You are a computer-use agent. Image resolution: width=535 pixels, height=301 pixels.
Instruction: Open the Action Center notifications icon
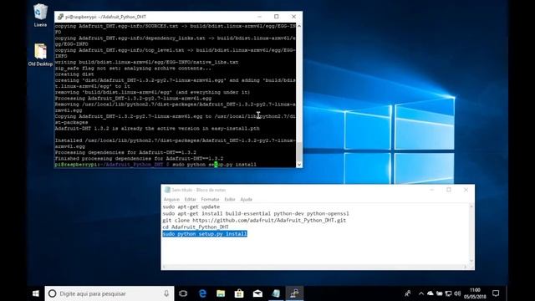496,293
